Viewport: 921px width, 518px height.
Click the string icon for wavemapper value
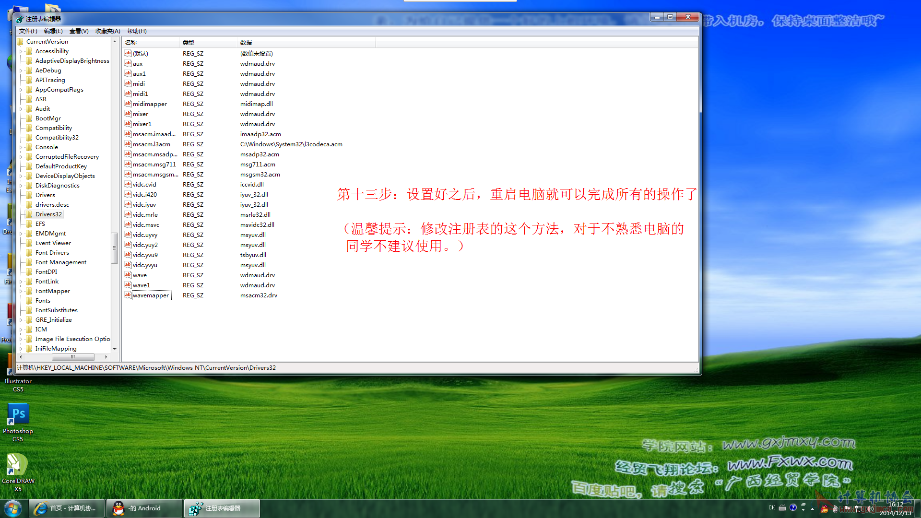128,295
